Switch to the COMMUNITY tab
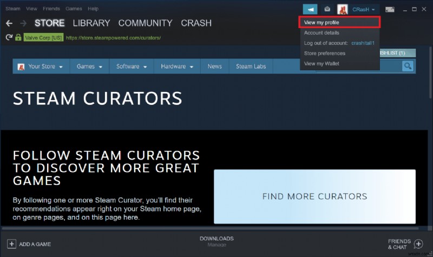The width and height of the screenshot is (433, 257). pos(145,23)
